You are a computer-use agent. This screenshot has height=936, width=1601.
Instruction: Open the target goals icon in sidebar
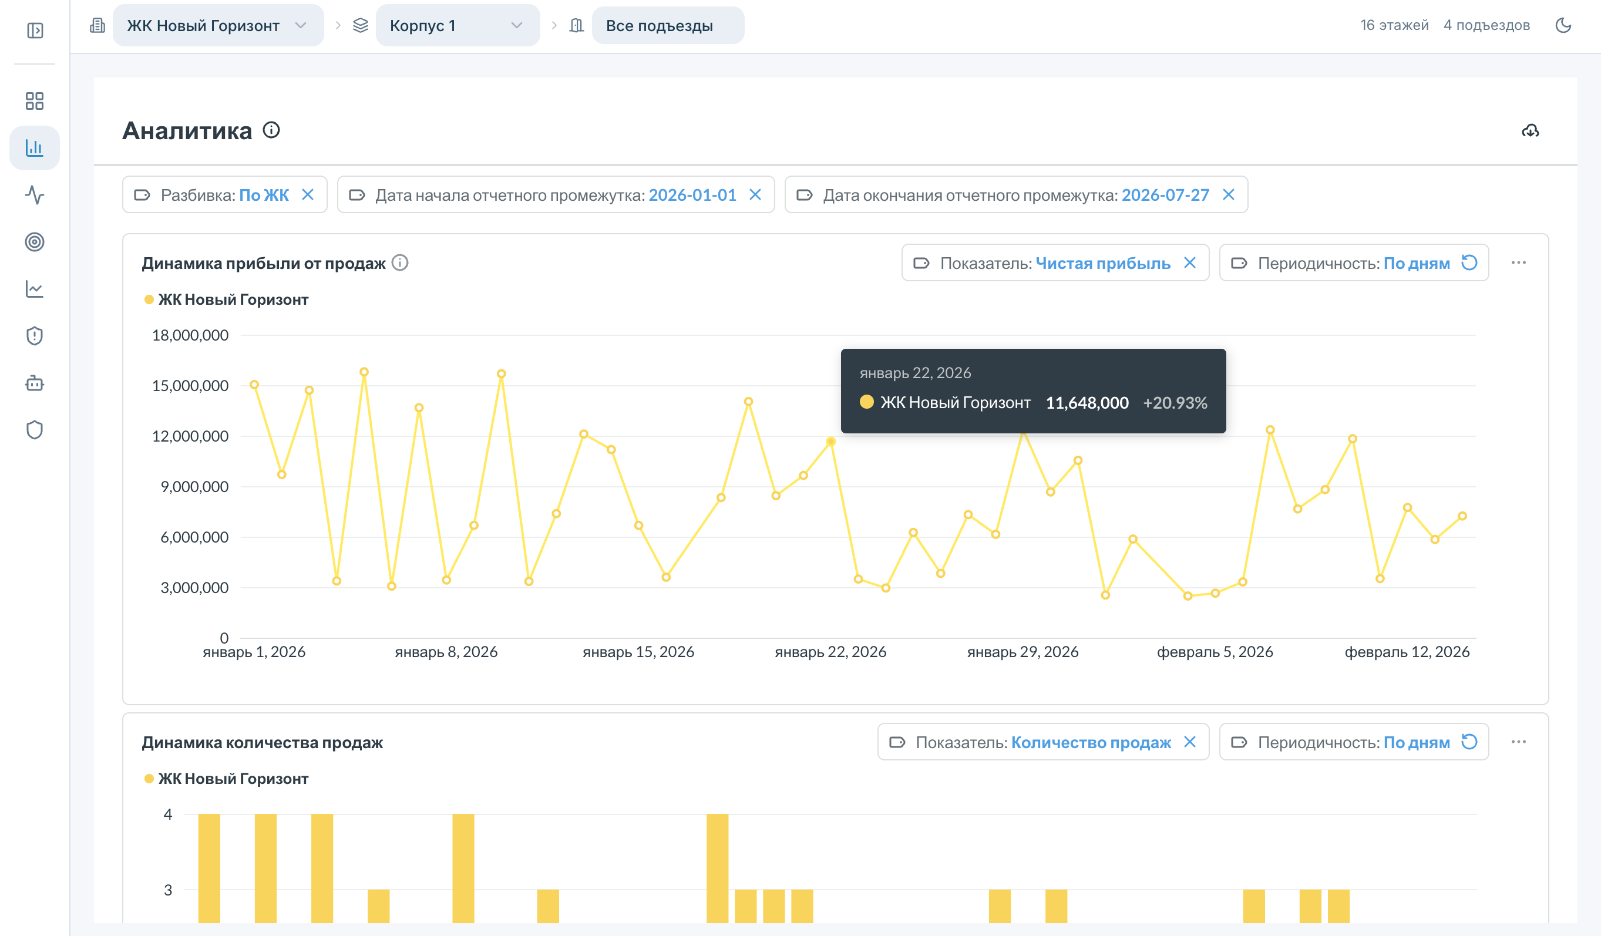tap(34, 242)
